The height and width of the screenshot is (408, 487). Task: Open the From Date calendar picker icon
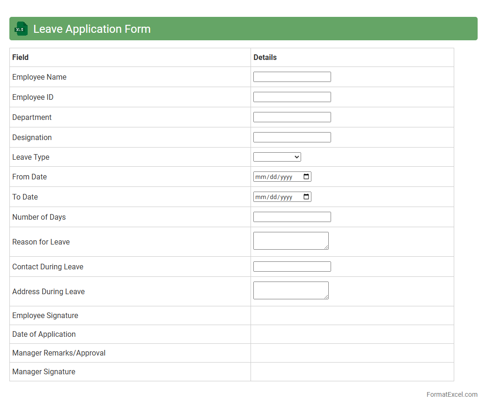pos(306,177)
